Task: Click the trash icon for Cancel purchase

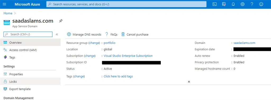Action: (123, 34)
